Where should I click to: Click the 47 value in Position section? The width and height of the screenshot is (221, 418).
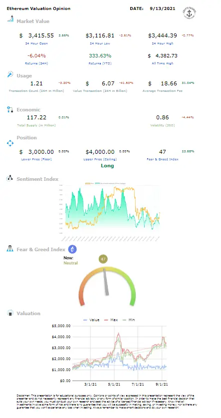[x=163, y=152]
